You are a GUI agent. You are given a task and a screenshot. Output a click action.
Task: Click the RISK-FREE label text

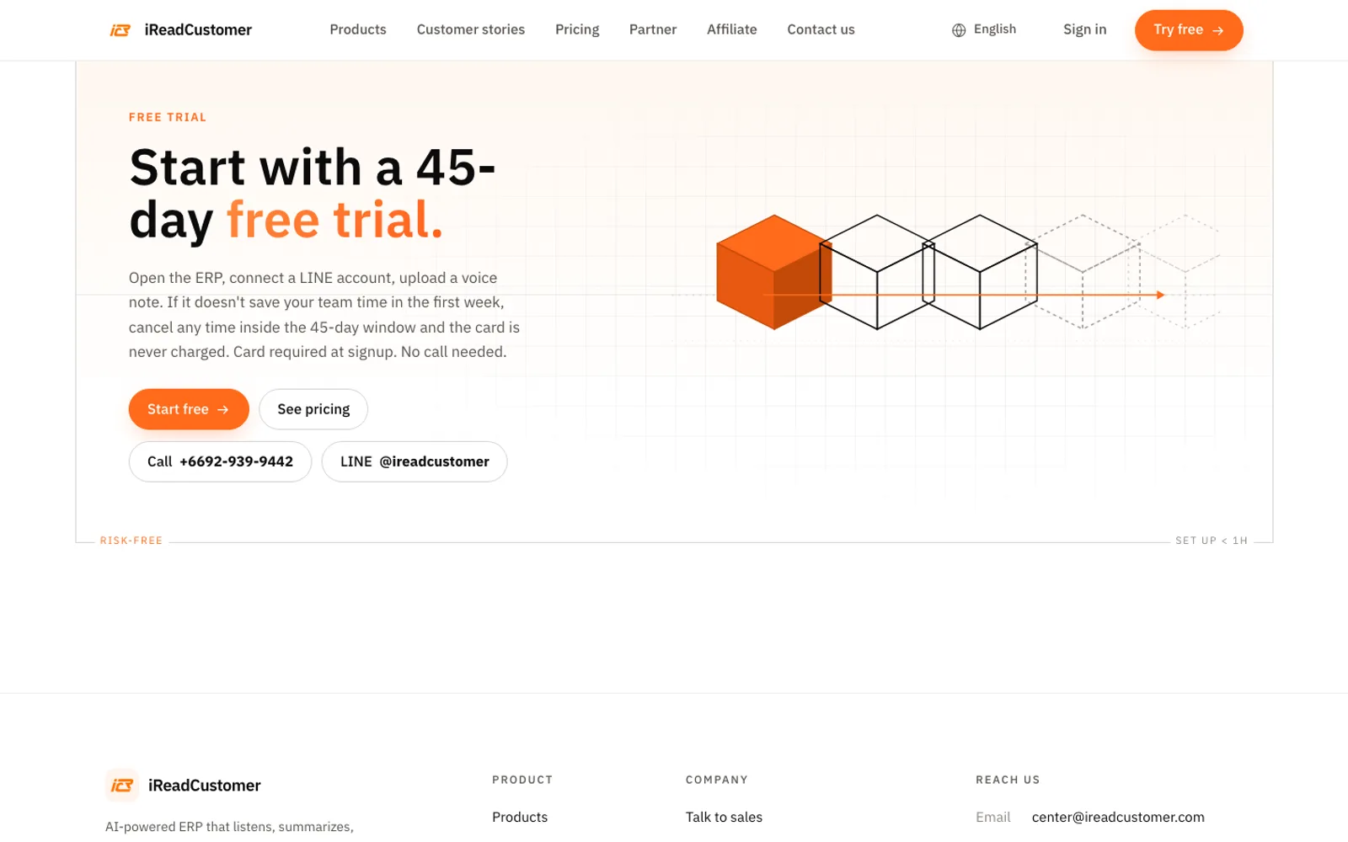click(x=131, y=541)
